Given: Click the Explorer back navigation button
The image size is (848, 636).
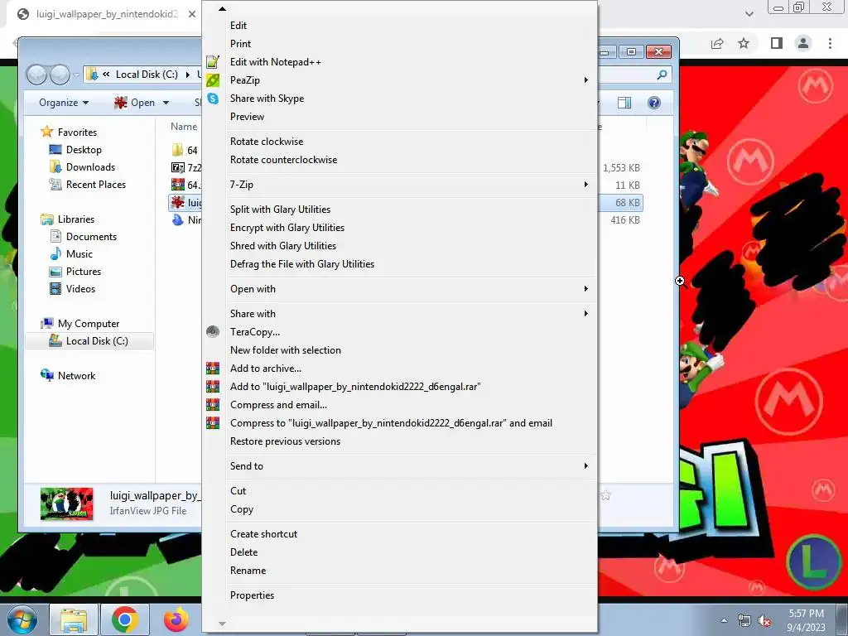Looking at the screenshot, I should 36,75.
